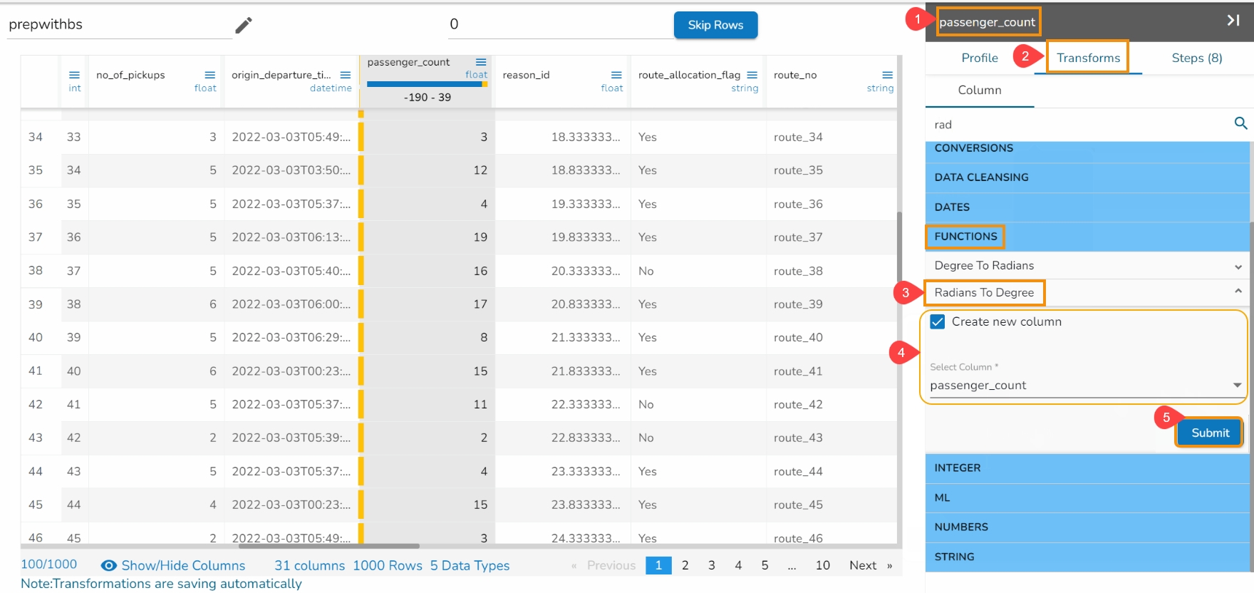This screenshot has height=593, width=1254.
Task: Click the pencil edit icon beside prepwithbs
Action: coord(244,26)
